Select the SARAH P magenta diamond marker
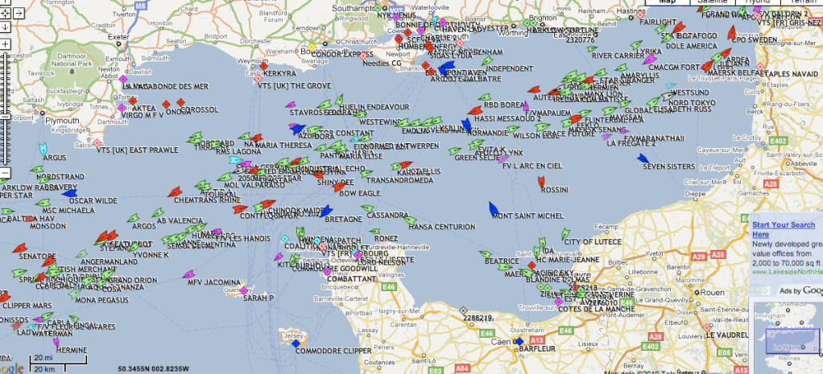The width and height of the screenshot is (823, 374). (243, 290)
